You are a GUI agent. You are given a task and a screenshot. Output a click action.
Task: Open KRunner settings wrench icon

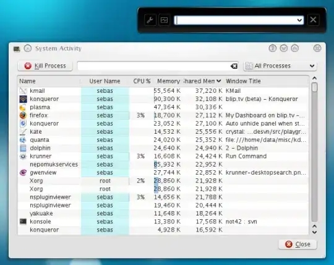click(150, 20)
